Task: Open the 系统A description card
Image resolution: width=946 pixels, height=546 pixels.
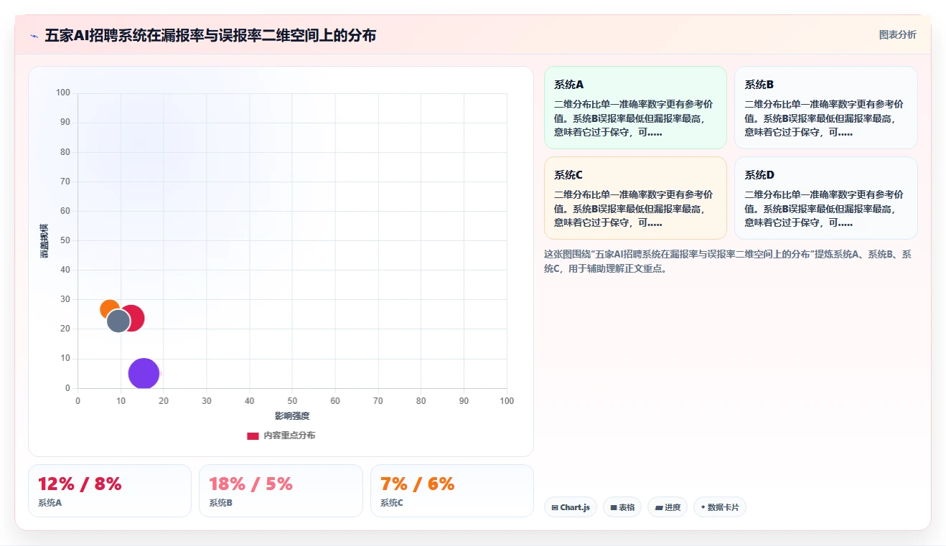Action: (x=635, y=108)
